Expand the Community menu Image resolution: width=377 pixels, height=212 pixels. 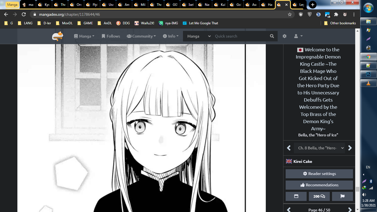coord(141,36)
